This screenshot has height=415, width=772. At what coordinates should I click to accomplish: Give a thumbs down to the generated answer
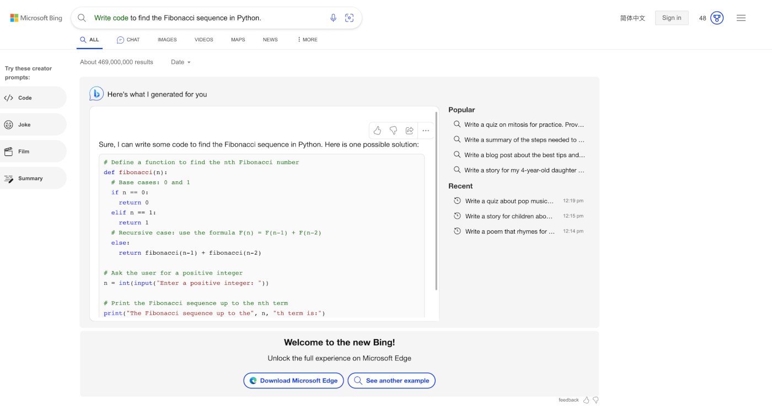pyautogui.click(x=394, y=130)
